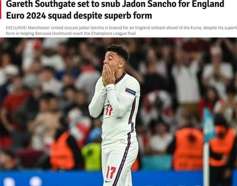
Task: Click "Euro 2024" in the headline
Action: click(26, 16)
